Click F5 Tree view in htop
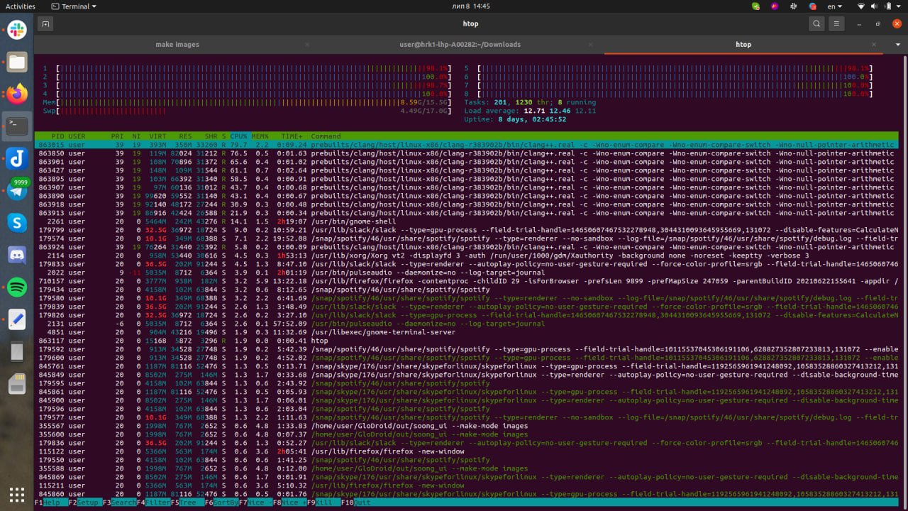 pos(187,502)
